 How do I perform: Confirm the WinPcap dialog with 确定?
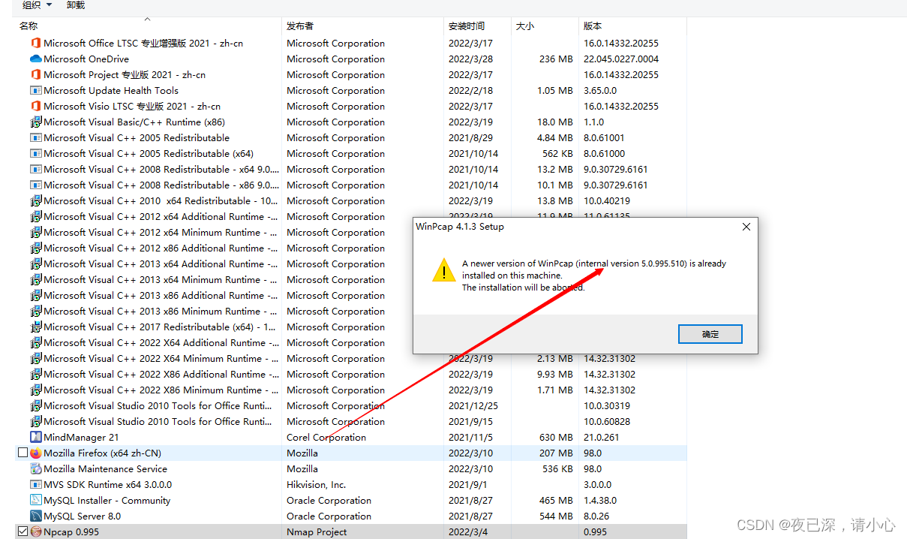click(710, 334)
